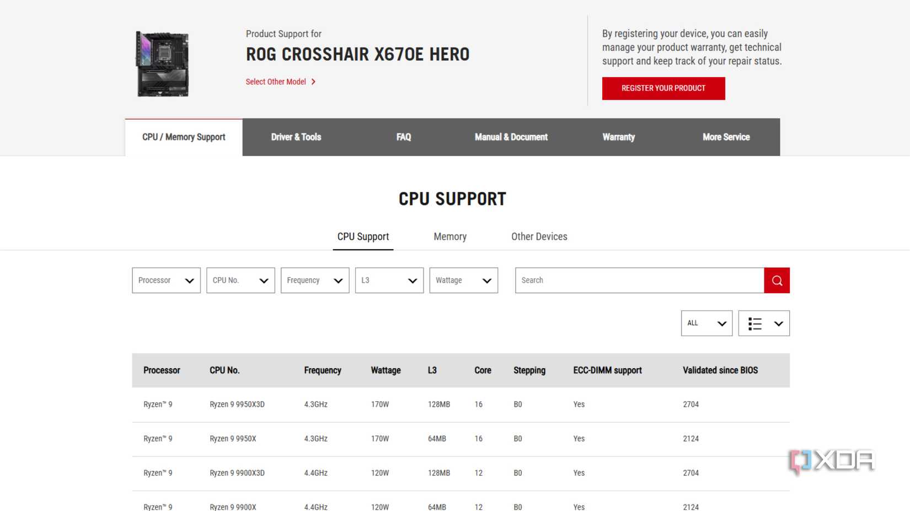Click the L3 column header

click(x=432, y=370)
